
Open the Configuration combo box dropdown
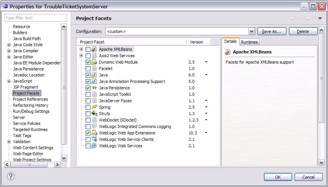pyautogui.click(x=251, y=31)
